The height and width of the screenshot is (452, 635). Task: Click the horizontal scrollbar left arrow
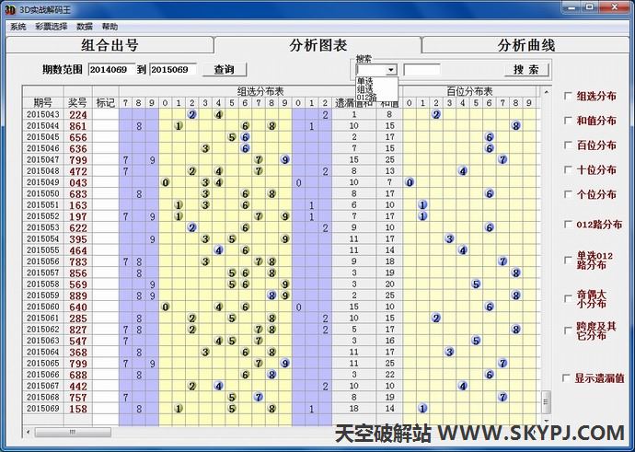(x=27, y=433)
